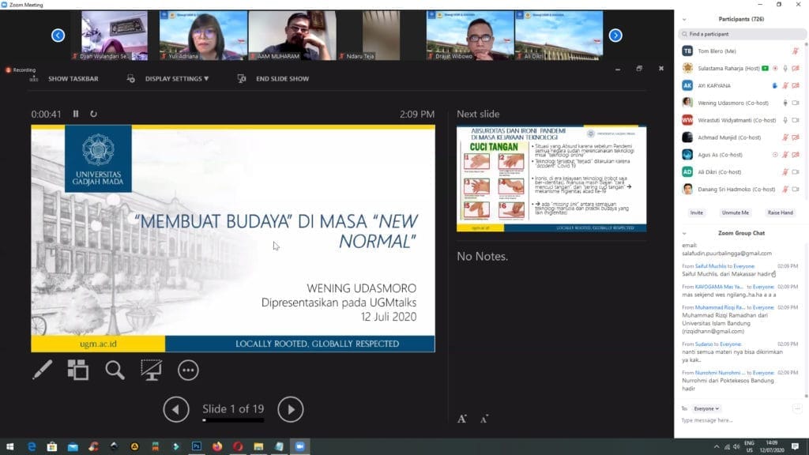Restart the presentation timer
The height and width of the screenshot is (455, 809).
coord(93,114)
